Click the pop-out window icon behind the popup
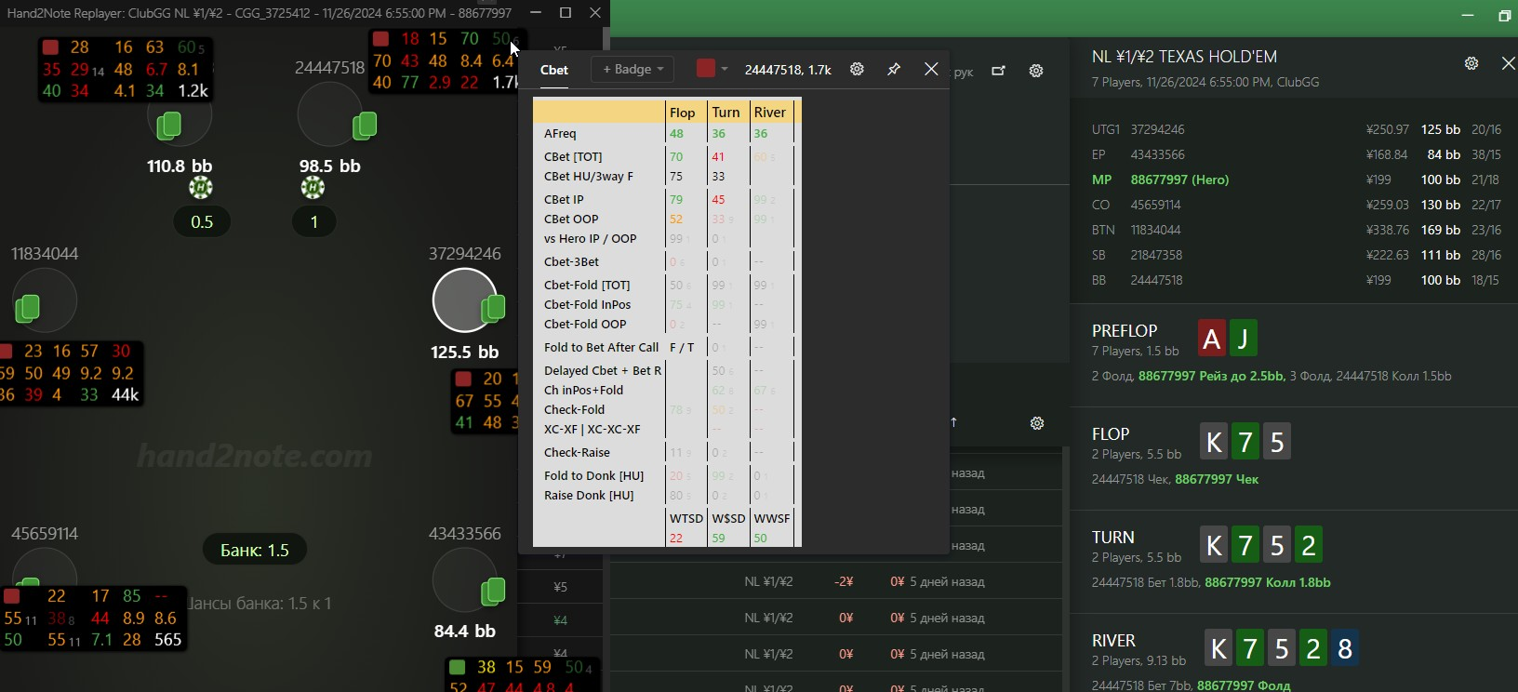 pyautogui.click(x=998, y=71)
